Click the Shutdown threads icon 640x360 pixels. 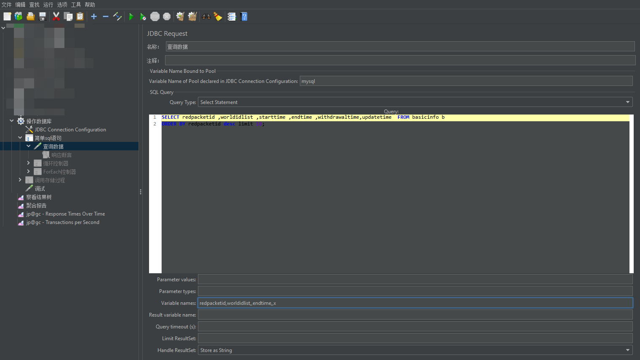click(167, 16)
